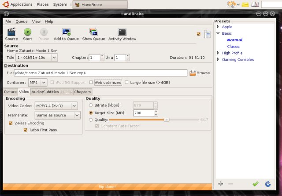
Task: Open the Video Codec dropdown
Action: (x=56, y=105)
